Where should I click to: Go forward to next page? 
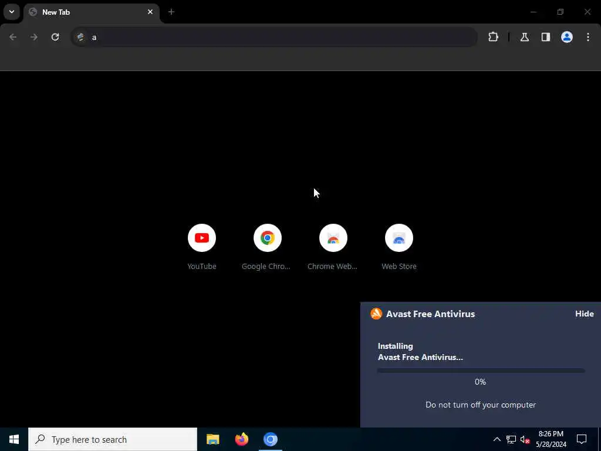34,37
